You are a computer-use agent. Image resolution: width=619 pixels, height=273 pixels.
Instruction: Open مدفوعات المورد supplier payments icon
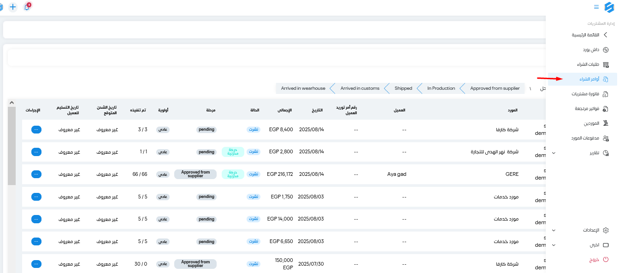606,138
